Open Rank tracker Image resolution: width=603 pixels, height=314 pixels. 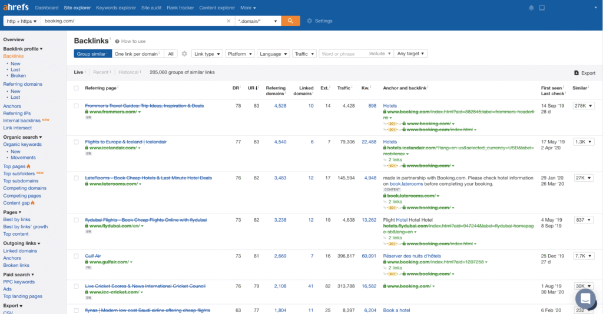tap(180, 8)
